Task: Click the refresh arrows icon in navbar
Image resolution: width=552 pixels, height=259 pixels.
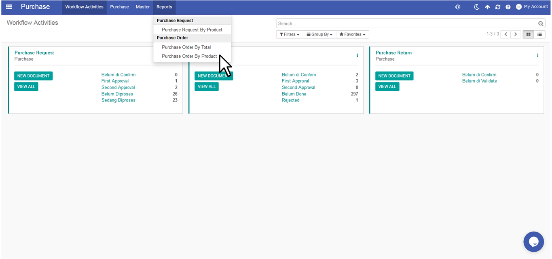Action: 498,7
